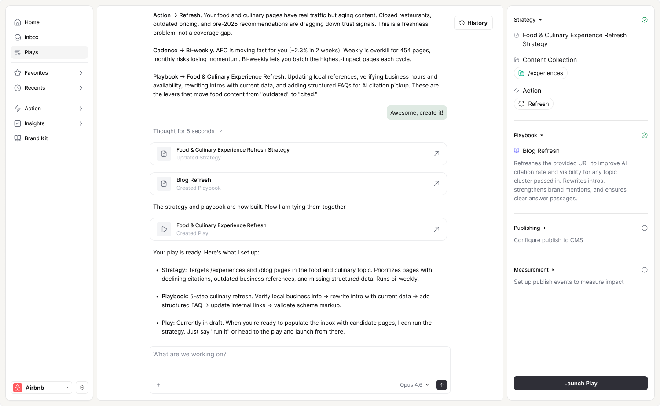
Task: Expand the Thought for 5 seconds section
Action: [188, 131]
